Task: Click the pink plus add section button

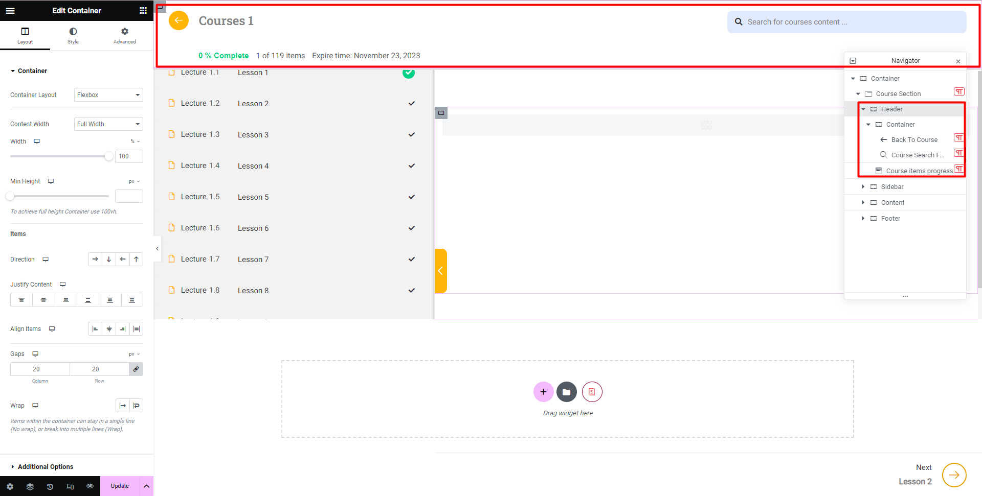Action: pyautogui.click(x=543, y=392)
